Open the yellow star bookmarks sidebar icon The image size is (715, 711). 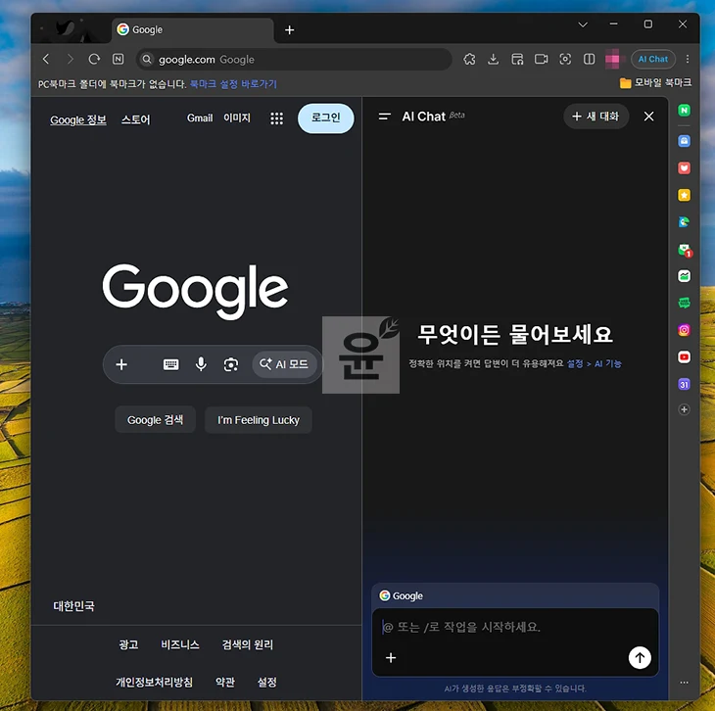(684, 195)
